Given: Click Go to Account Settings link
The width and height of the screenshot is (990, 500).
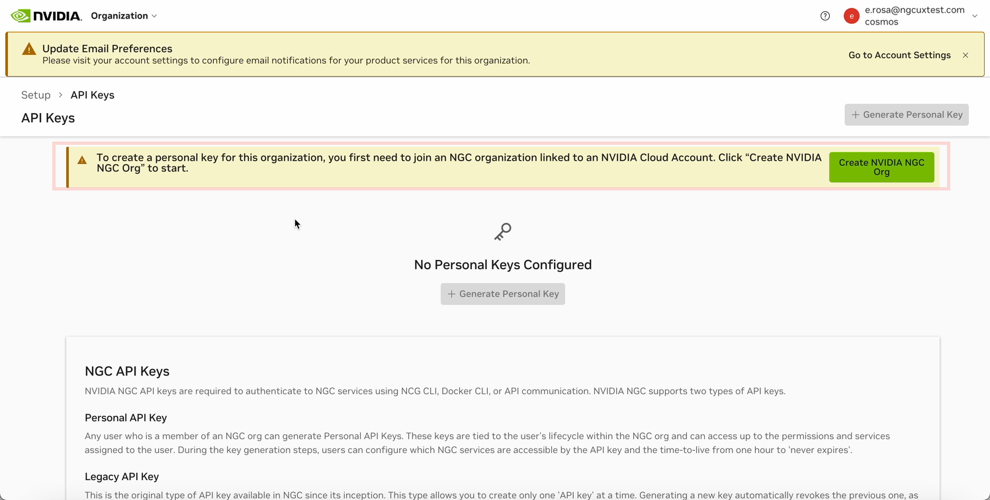Looking at the screenshot, I should (x=899, y=55).
